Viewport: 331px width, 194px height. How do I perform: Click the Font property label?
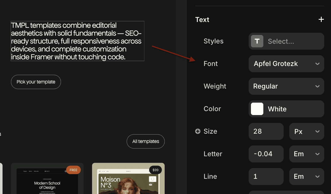[211, 64]
